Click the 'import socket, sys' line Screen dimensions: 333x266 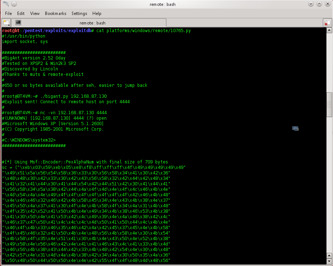[x=25, y=42]
